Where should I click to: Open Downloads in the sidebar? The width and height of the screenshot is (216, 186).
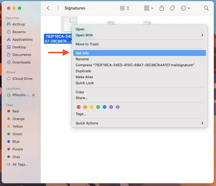tap(21, 62)
